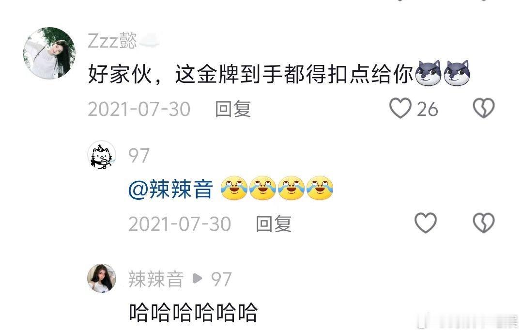
Task: Open the 97 username above the mention
Action: click(x=139, y=156)
